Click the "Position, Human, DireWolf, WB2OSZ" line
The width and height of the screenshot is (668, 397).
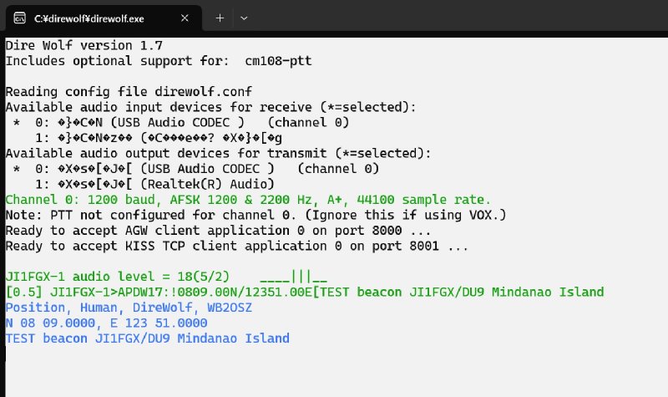[129, 308]
